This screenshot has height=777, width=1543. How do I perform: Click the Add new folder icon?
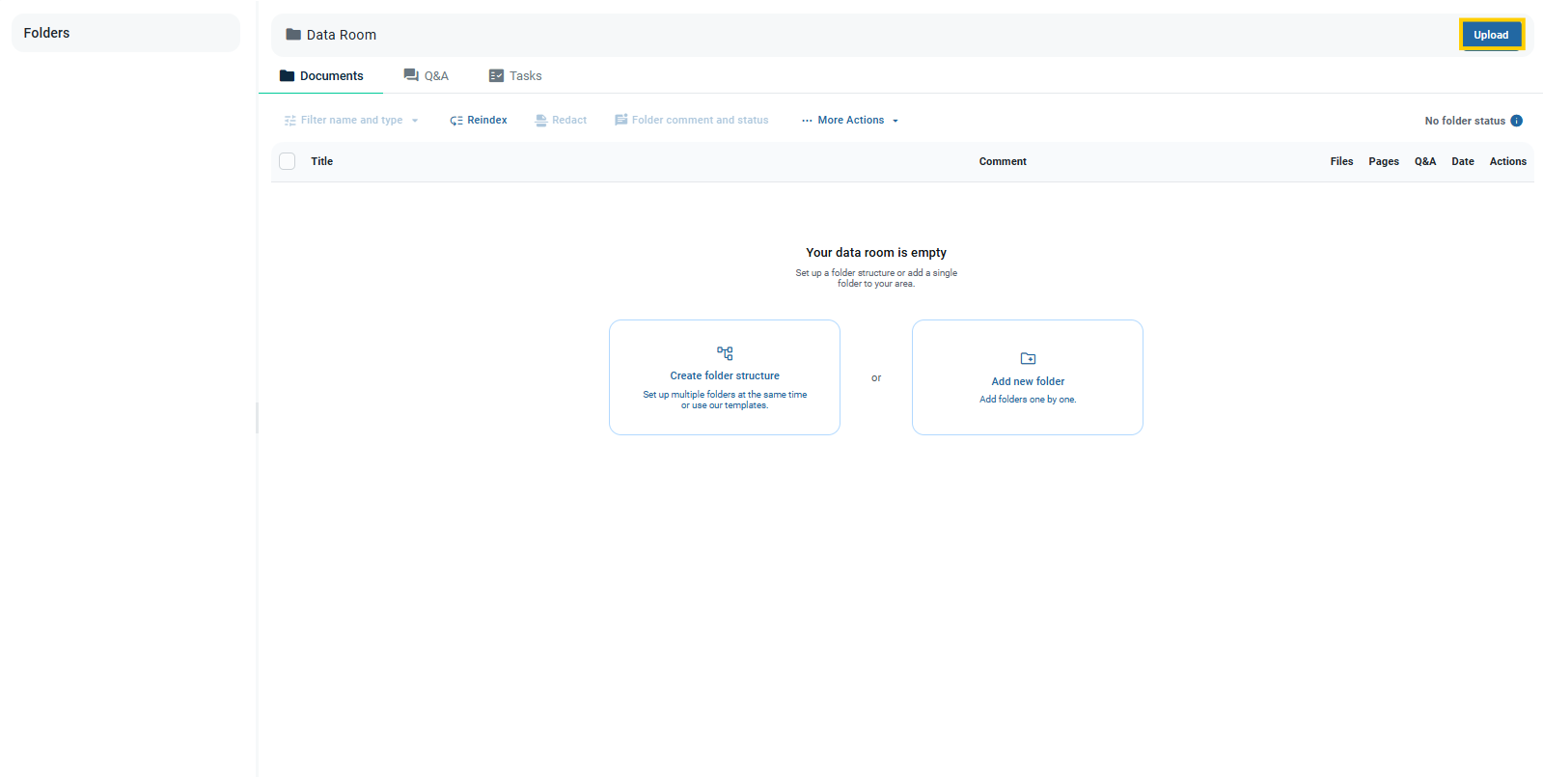pyautogui.click(x=1028, y=358)
